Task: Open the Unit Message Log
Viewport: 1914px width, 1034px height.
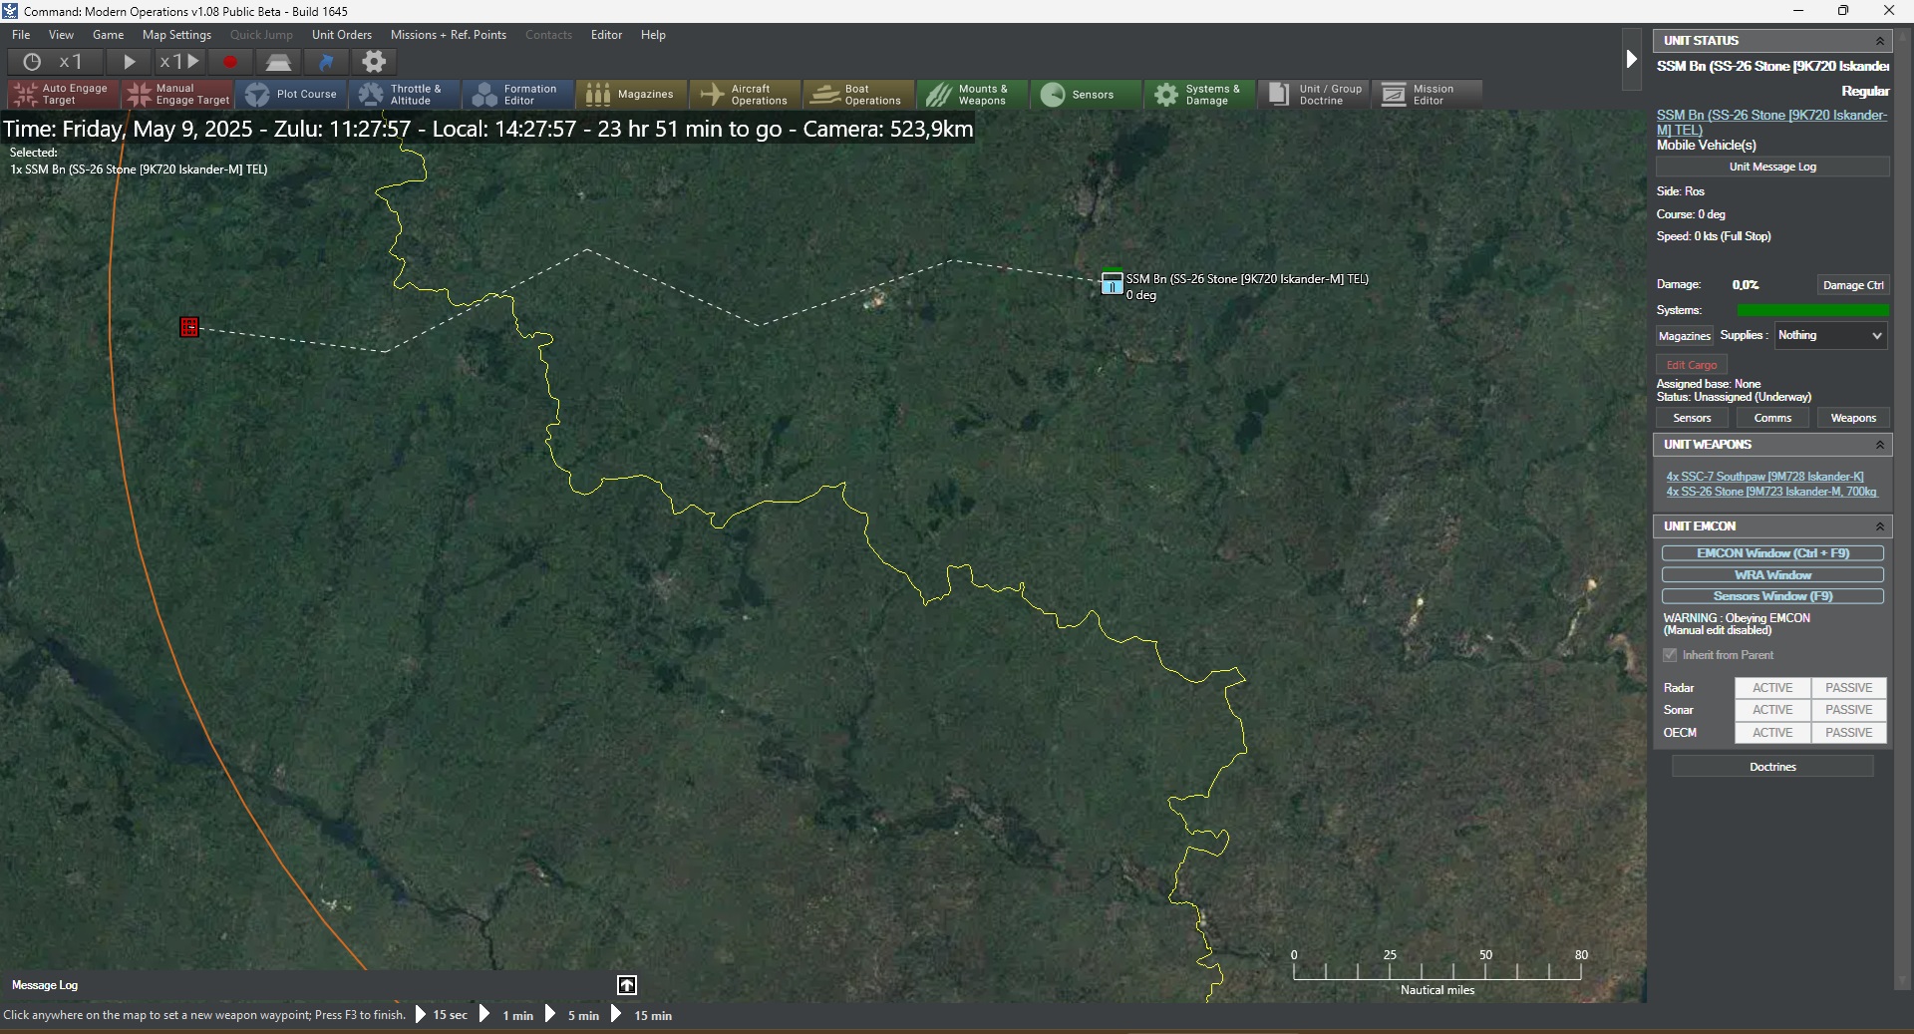Action: click(x=1772, y=167)
